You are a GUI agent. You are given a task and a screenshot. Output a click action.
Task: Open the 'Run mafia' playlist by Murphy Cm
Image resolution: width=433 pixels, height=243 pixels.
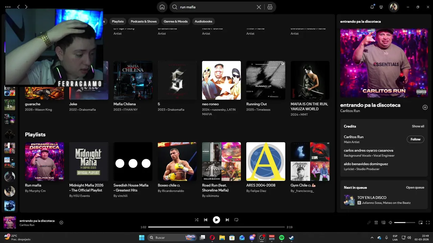pyautogui.click(x=44, y=161)
